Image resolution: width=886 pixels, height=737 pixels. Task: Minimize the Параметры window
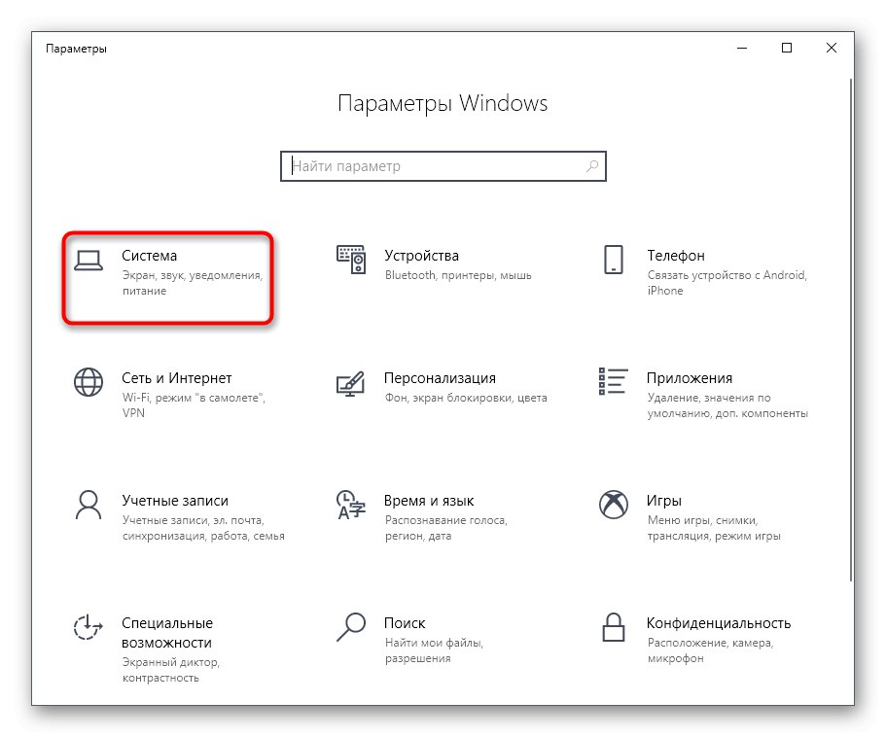(x=742, y=48)
